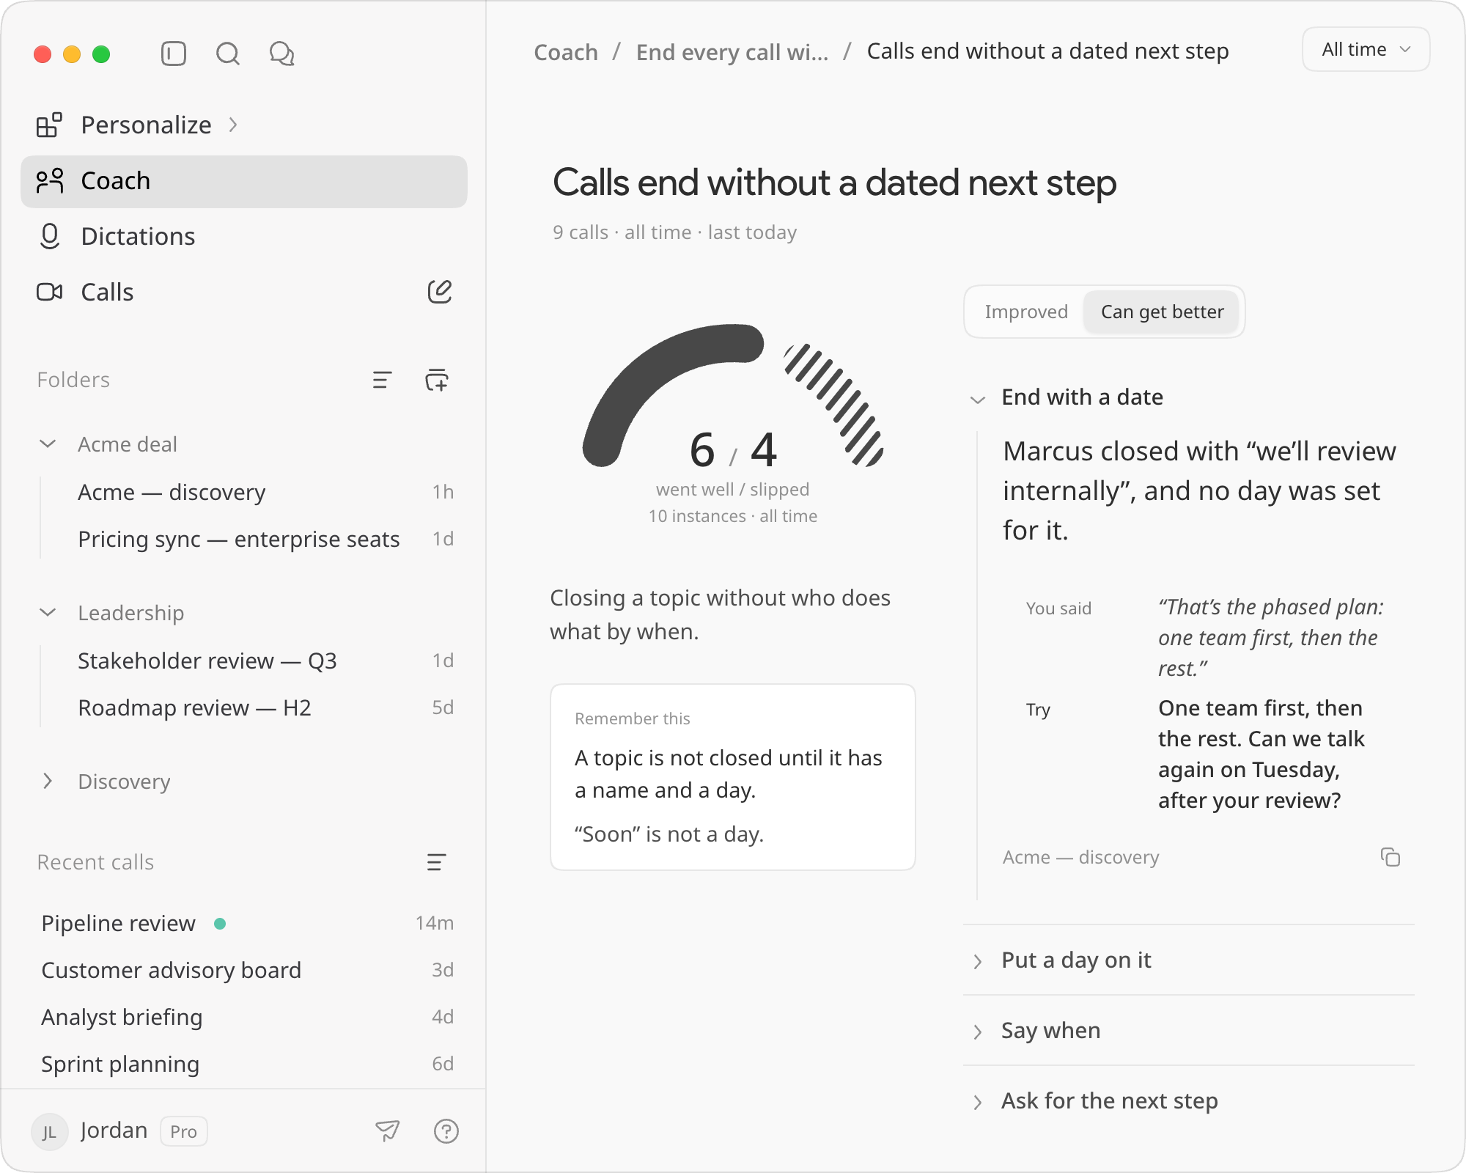Expand the Discovery folder

click(x=48, y=782)
